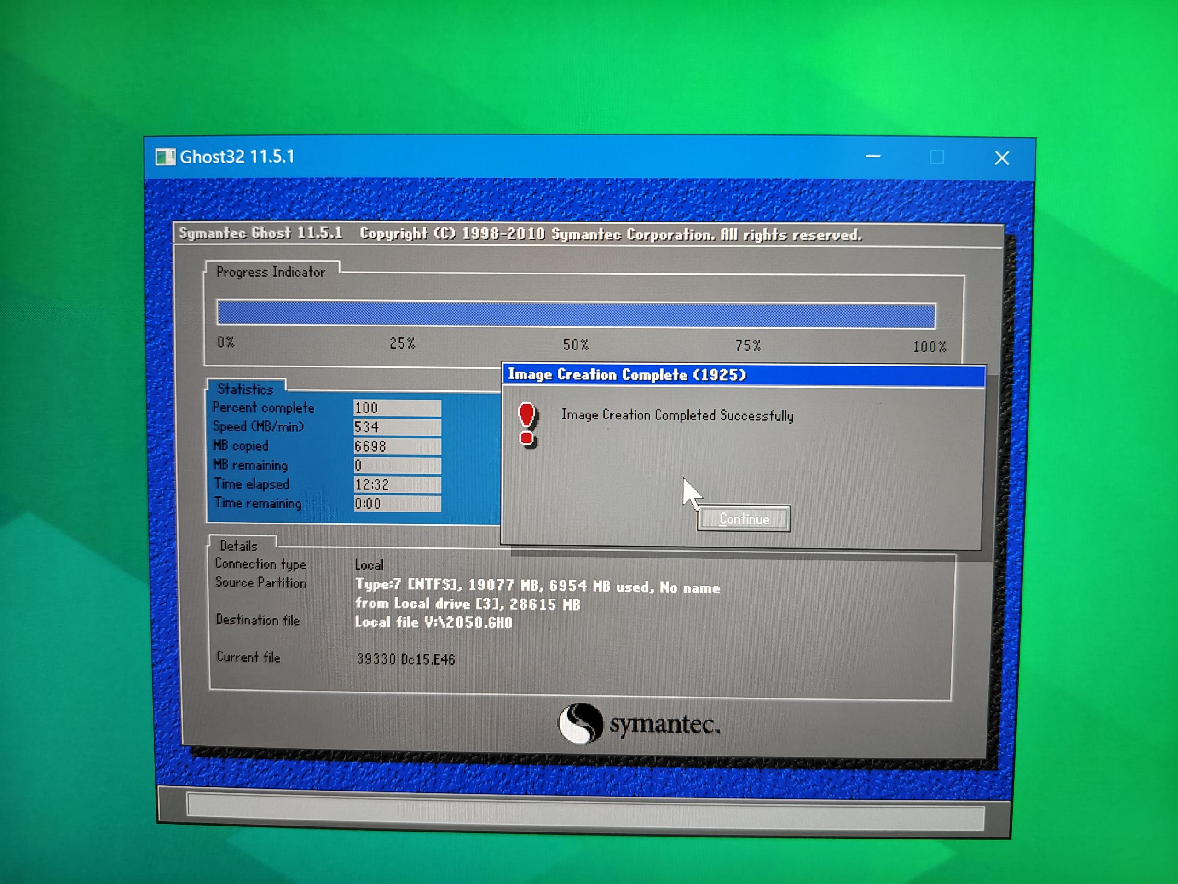Click the "Source Partition" label
Screen dimensions: 1178x884
tap(261, 582)
